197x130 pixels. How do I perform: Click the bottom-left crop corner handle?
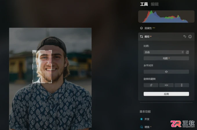coord(33,83)
